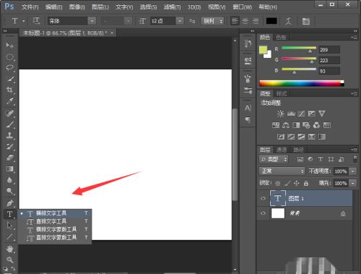361x274 pixels.
Task: Select the Elliptical Marquee tool
Action: 9,57
